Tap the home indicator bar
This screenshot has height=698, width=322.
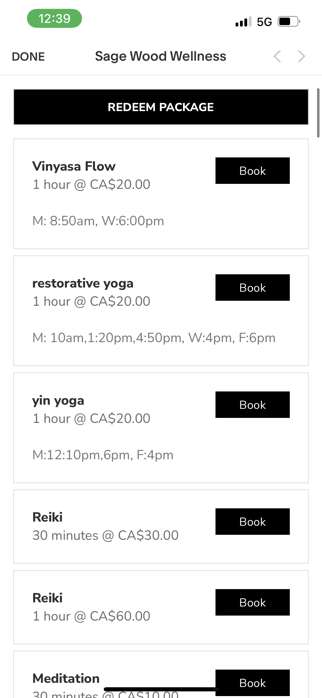161,689
